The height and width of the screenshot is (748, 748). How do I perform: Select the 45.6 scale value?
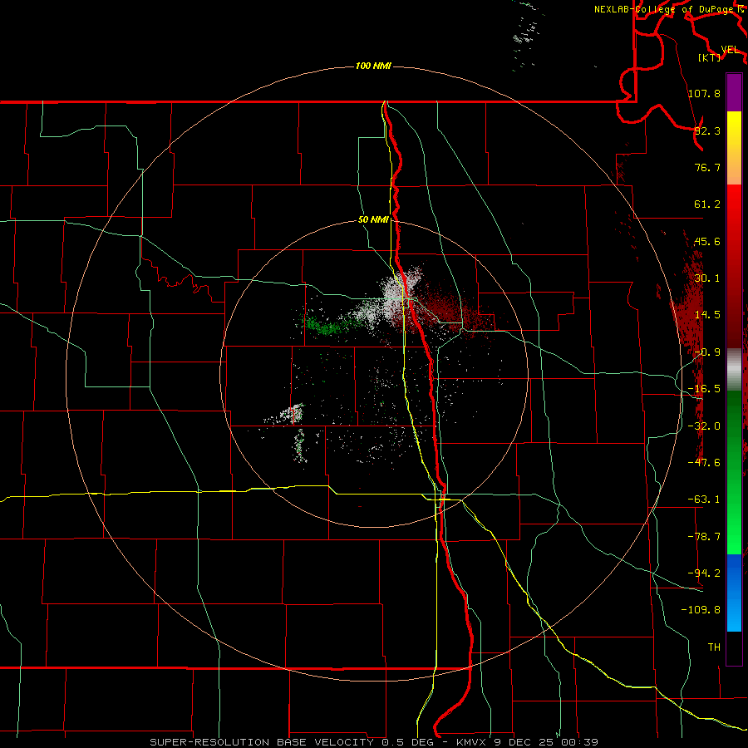coord(707,241)
